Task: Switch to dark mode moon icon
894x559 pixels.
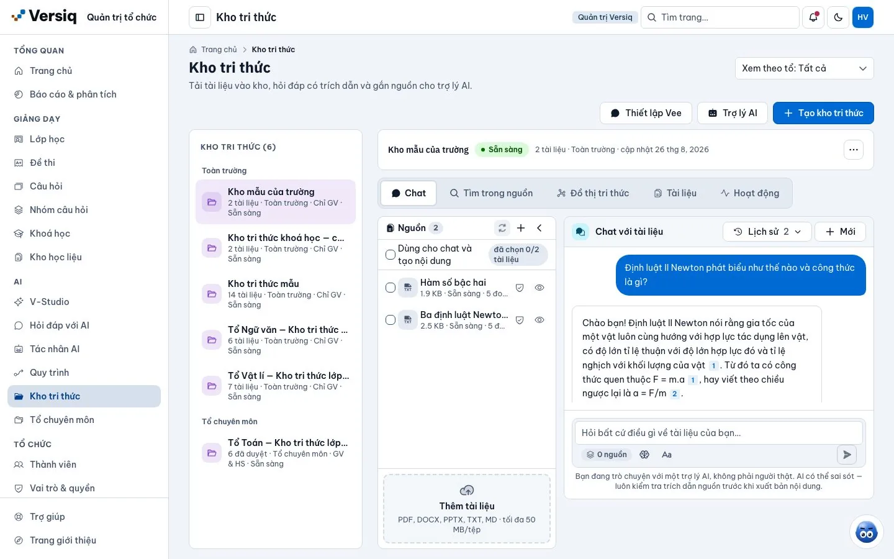Action: click(x=838, y=17)
